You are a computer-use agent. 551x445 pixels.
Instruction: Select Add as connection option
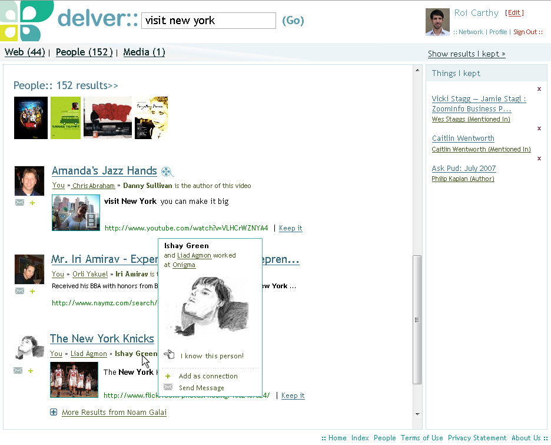click(x=208, y=376)
